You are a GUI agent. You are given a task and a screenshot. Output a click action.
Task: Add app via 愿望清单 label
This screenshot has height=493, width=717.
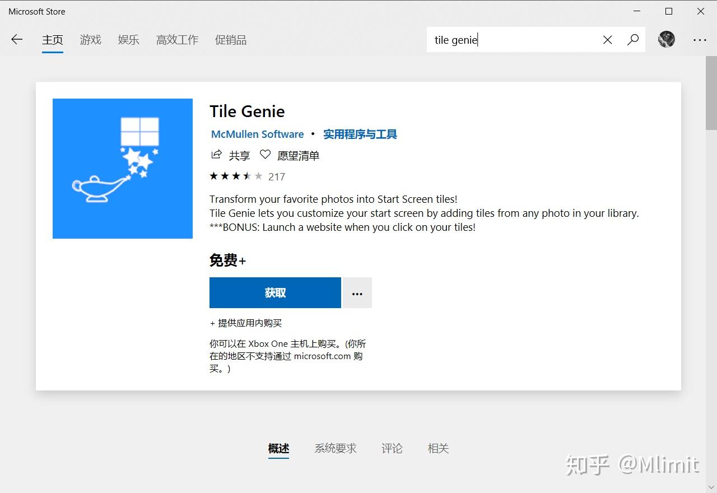click(299, 155)
